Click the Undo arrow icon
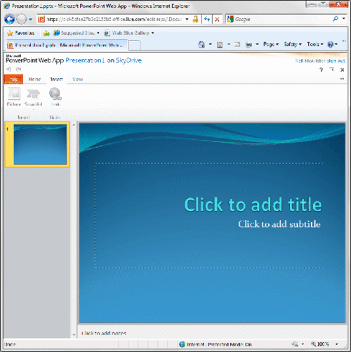This screenshot has width=351, height=352. click(9, 70)
